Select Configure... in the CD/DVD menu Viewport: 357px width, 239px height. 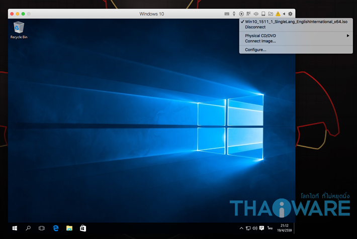pos(296,50)
